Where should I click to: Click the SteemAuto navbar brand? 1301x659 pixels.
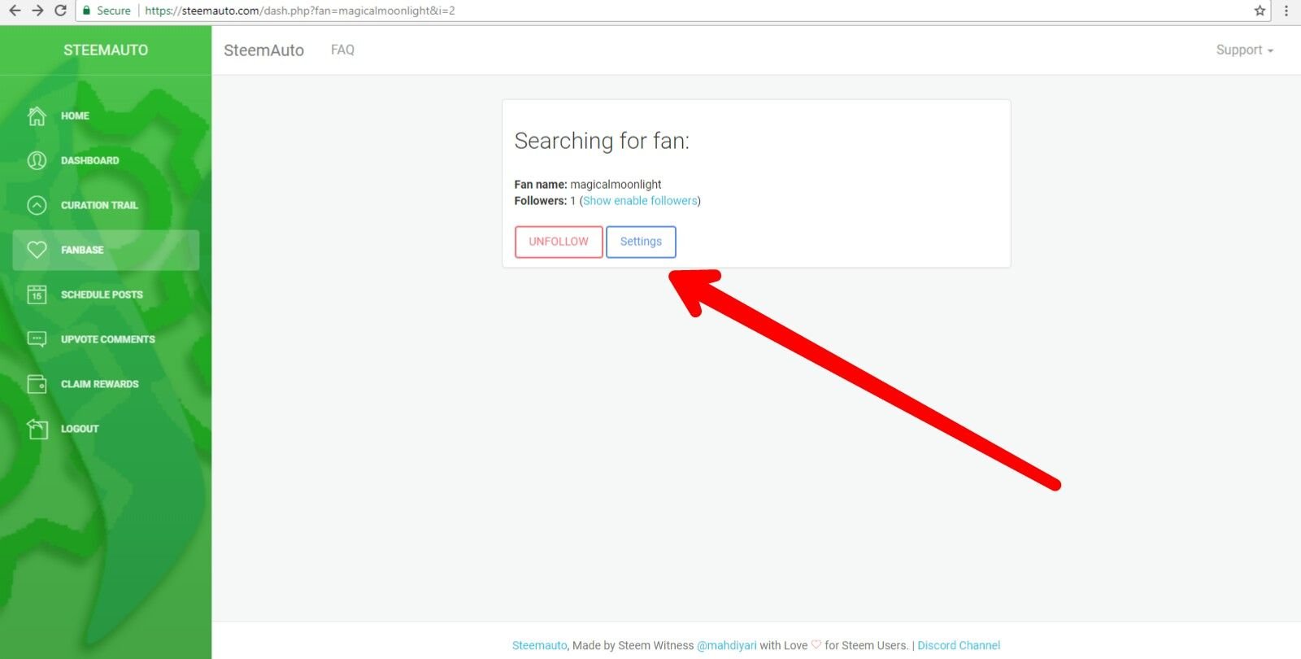(263, 50)
